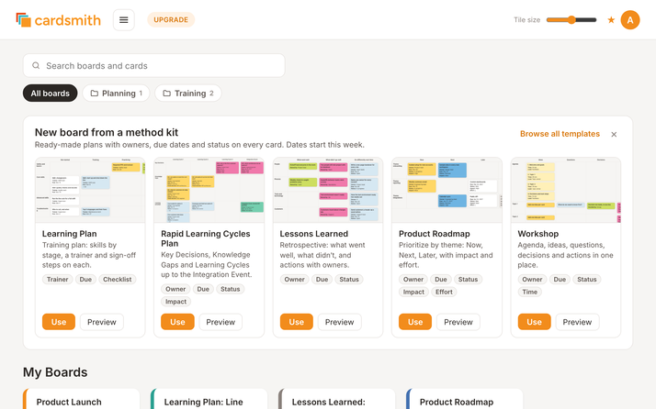Click the Time tag on Workshop
This screenshot has height=409, width=656.
(x=529, y=292)
